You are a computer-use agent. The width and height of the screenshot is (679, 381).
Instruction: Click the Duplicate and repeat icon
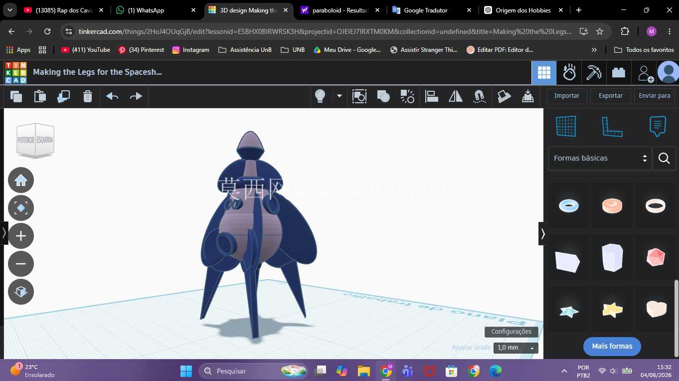pyautogui.click(x=64, y=96)
